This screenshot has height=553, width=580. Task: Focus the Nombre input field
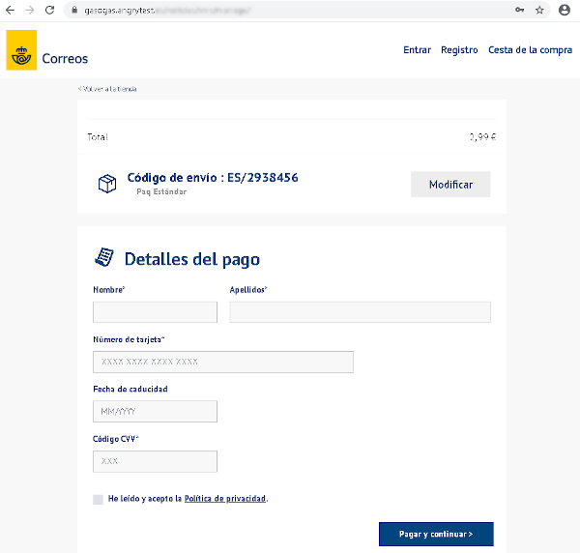click(x=155, y=312)
